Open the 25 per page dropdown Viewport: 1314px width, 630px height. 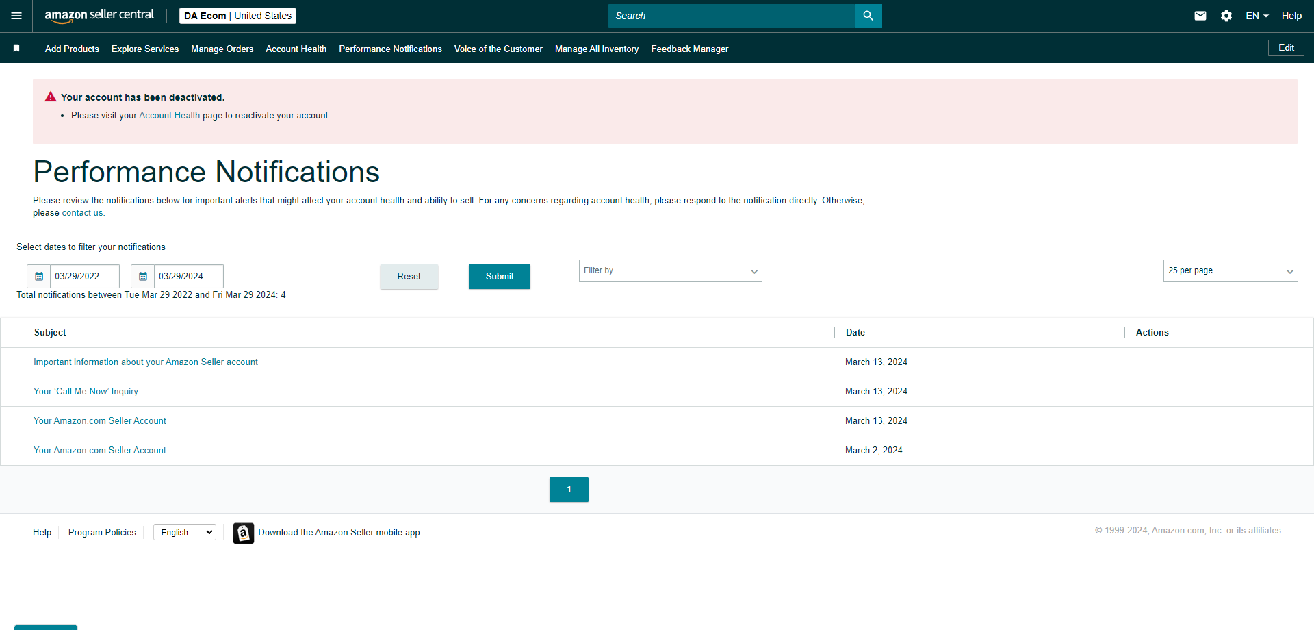pos(1231,271)
